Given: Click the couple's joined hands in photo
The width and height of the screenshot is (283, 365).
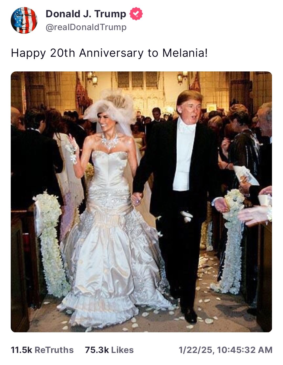Looking at the screenshot, I should pos(137,198).
